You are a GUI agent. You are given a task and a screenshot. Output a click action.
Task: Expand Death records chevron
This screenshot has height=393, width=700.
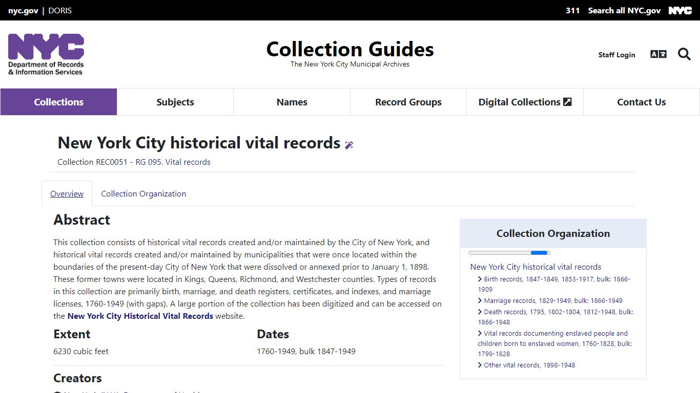tap(480, 312)
